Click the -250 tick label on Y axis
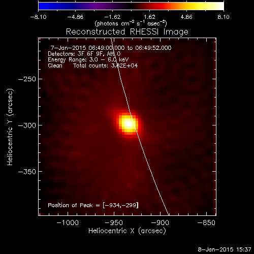254x254 pixels. (x=27, y=79)
